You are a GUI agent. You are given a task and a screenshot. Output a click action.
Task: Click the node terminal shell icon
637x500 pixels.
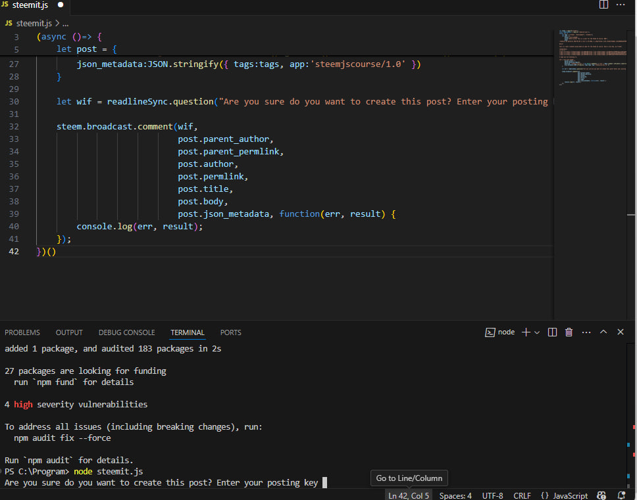pyautogui.click(x=490, y=332)
